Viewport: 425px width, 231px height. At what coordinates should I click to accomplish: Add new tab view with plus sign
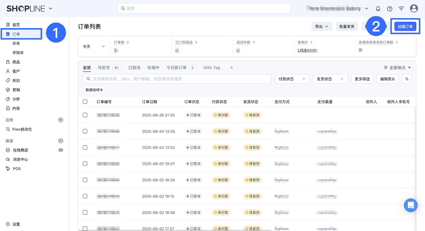(232, 68)
